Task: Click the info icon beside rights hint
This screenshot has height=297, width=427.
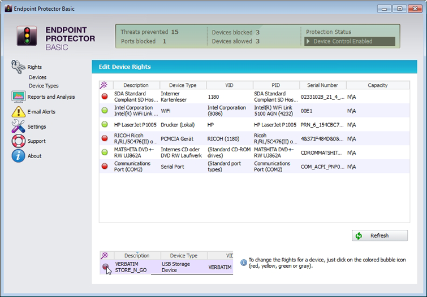Action: pyautogui.click(x=244, y=263)
